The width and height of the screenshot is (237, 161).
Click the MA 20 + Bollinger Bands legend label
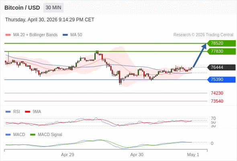[35, 35]
